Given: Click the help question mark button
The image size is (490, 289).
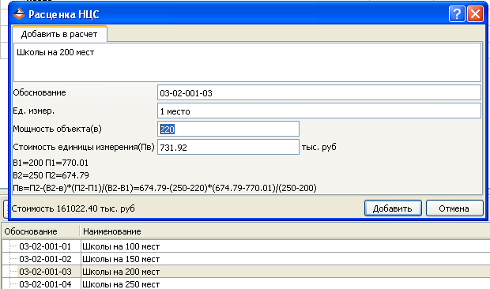Looking at the screenshot, I should coord(457,14).
